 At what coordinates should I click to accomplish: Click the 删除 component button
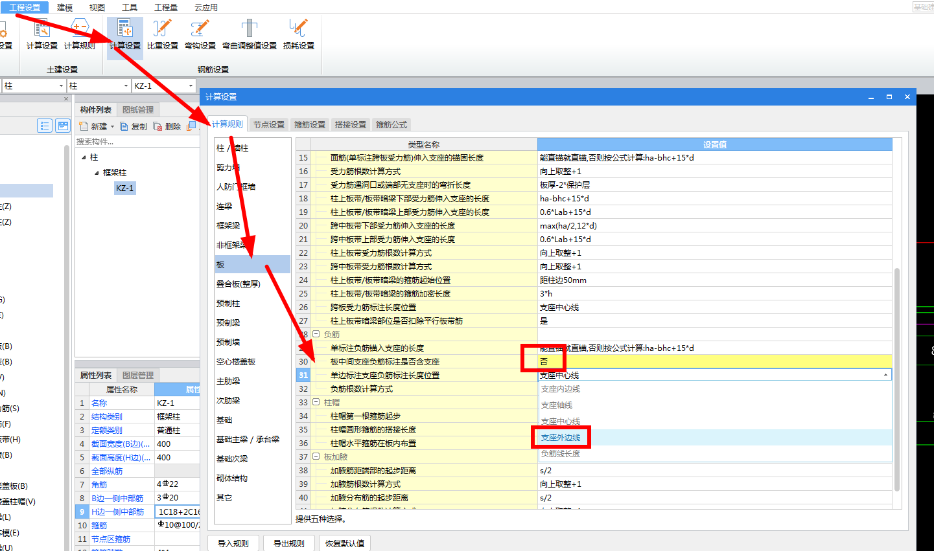click(x=167, y=126)
